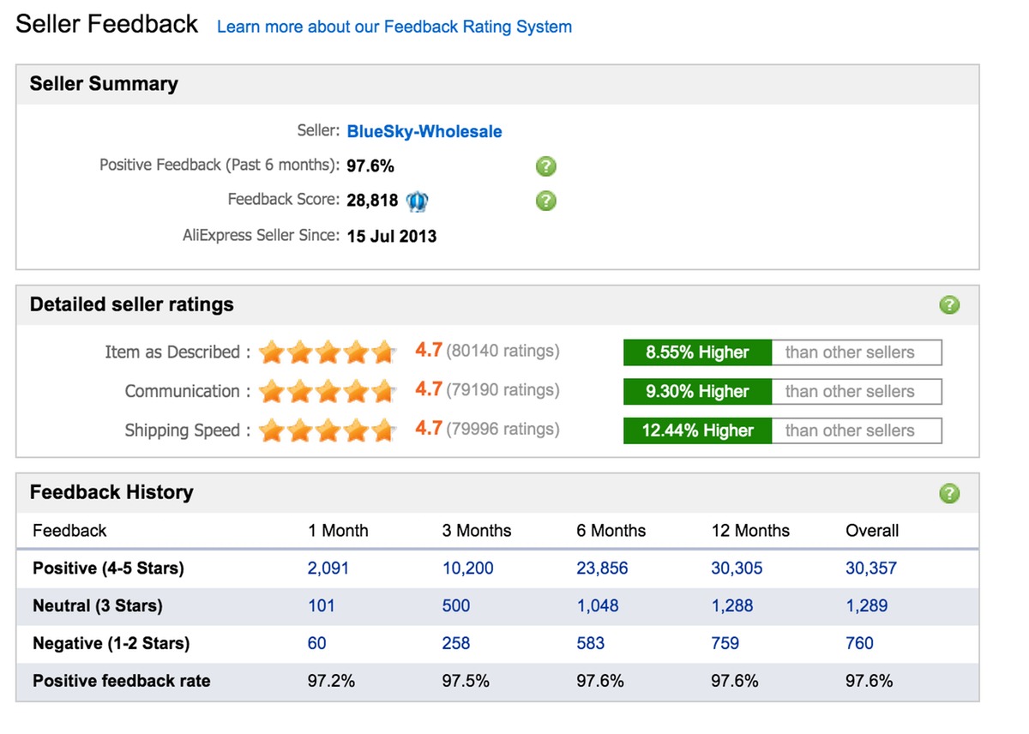
Task: Click the Shipping Speed star rating
Action: click(327, 430)
